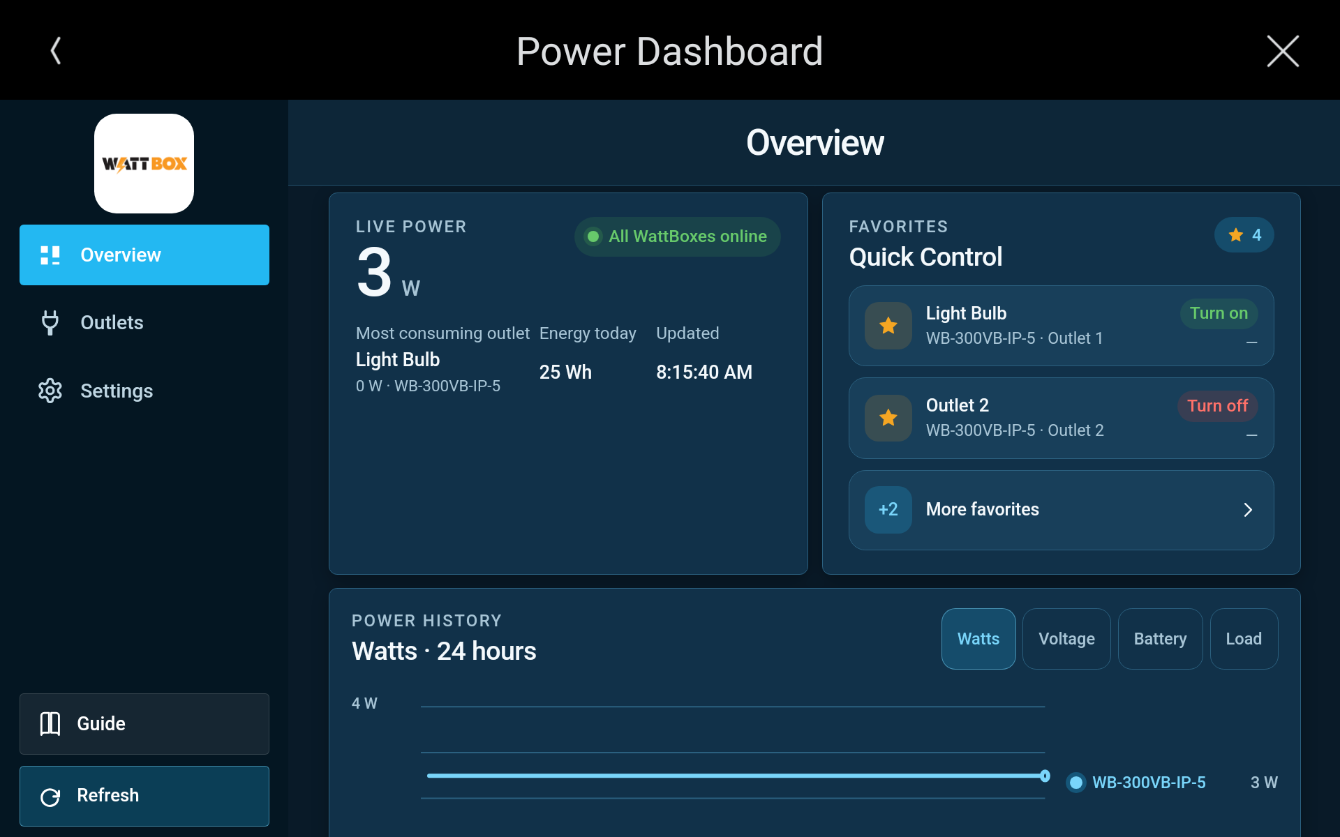Switch to the Load history tab
Screen dimensions: 1340x837
point(1244,639)
